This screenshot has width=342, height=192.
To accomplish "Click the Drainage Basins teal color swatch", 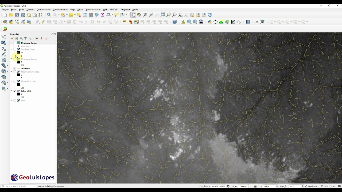I will coord(18,43).
